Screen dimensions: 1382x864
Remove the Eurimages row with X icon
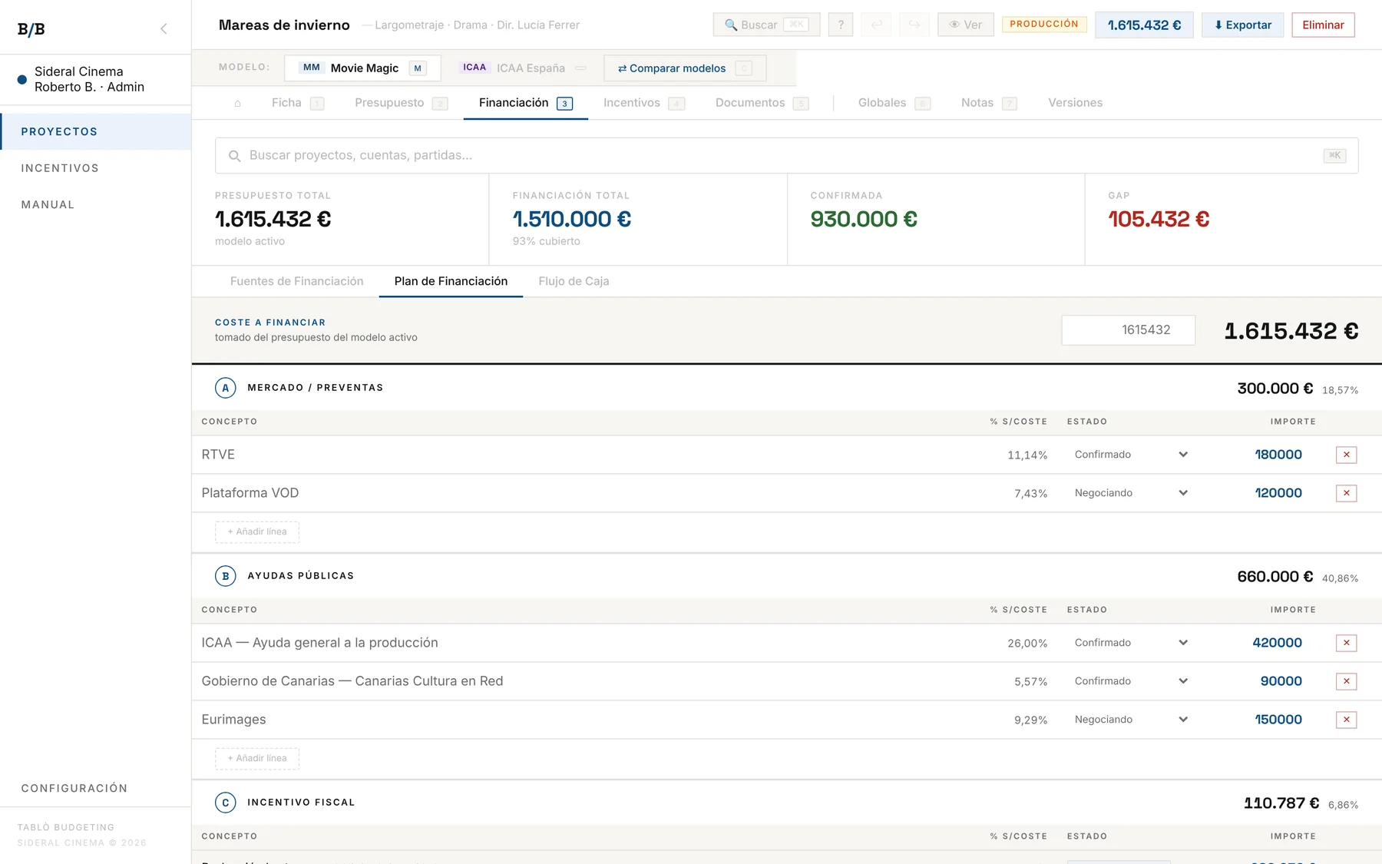(x=1346, y=720)
